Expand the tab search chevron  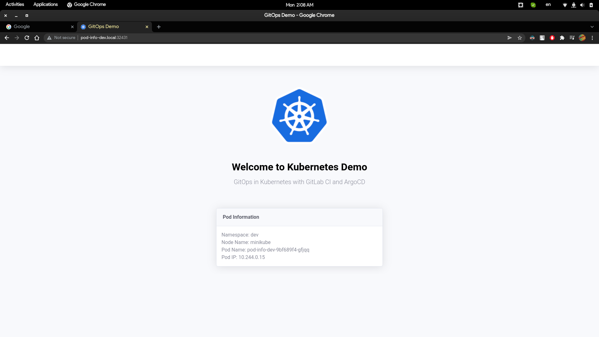[592, 27]
